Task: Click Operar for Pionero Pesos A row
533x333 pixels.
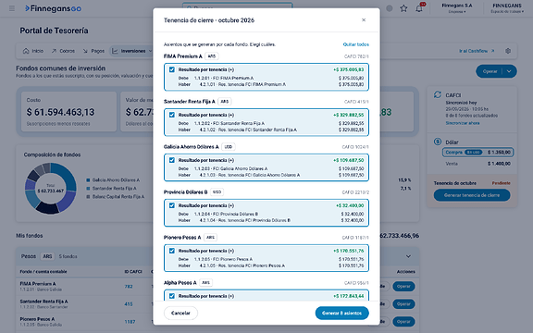Action: pyautogui.click(x=403, y=322)
